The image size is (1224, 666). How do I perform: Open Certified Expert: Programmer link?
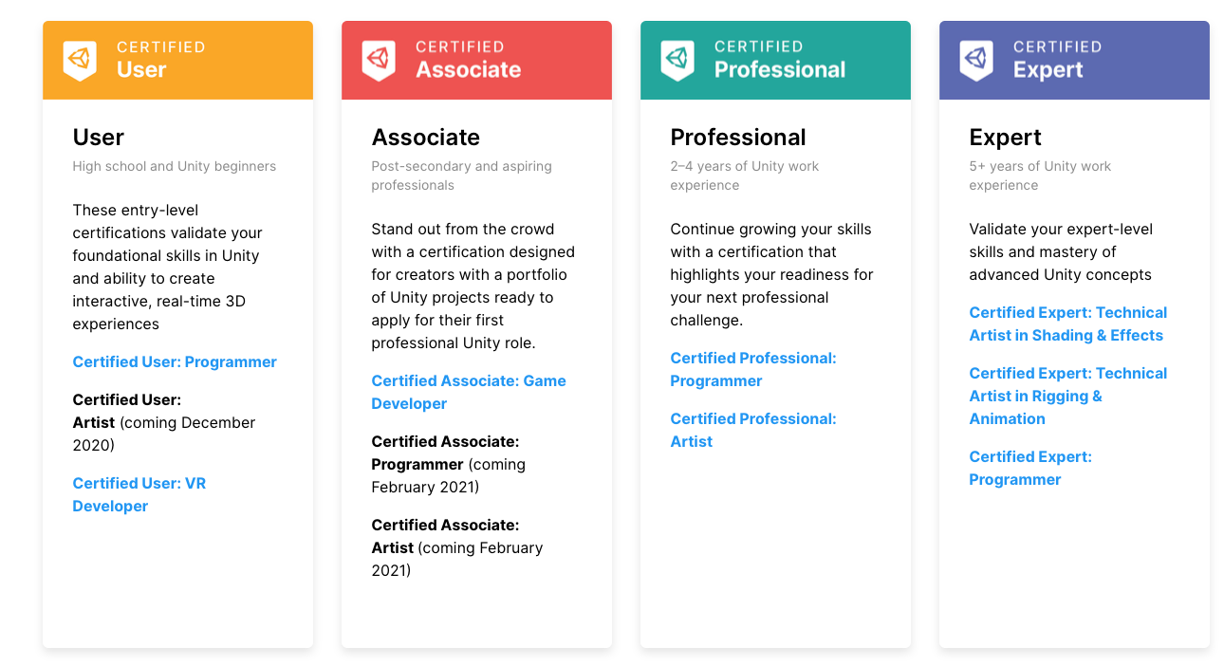click(1029, 468)
